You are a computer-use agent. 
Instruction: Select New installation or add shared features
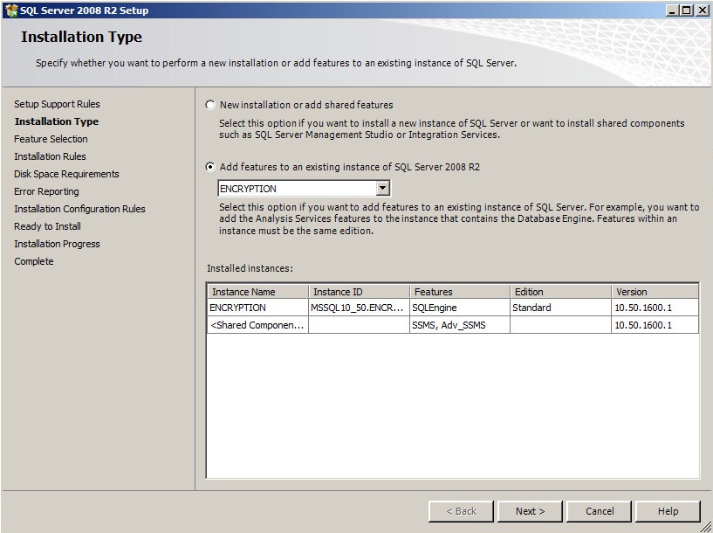point(210,105)
